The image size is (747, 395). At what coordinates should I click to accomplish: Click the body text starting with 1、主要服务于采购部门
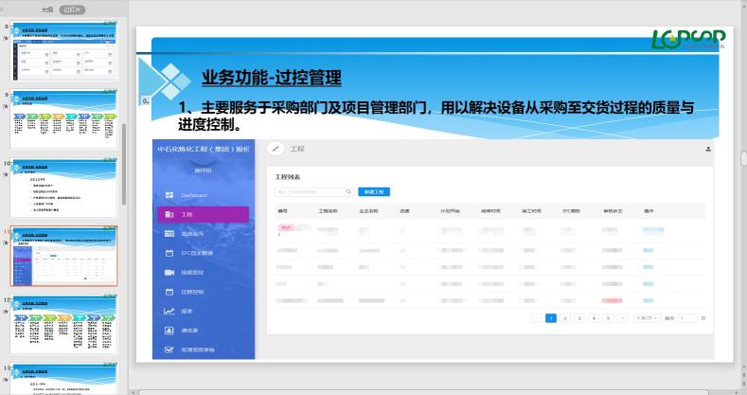(436, 116)
